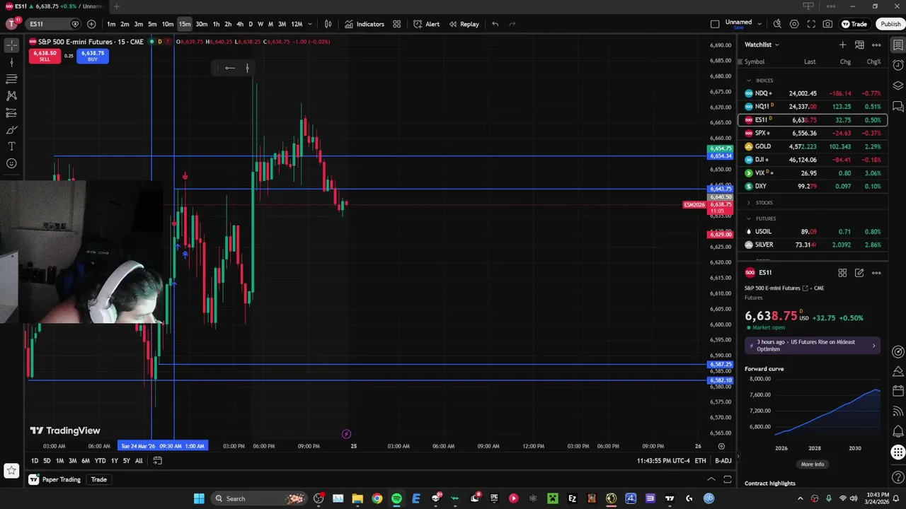The height and width of the screenshot is (509, 906).
Task: Add a symbol to the watchlist
Action: (x=842, y=45)
